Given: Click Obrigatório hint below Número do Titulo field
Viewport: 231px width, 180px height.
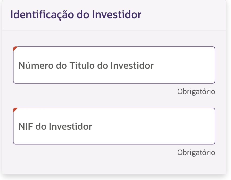Looking at the screenshot, I should coord(196,92).
